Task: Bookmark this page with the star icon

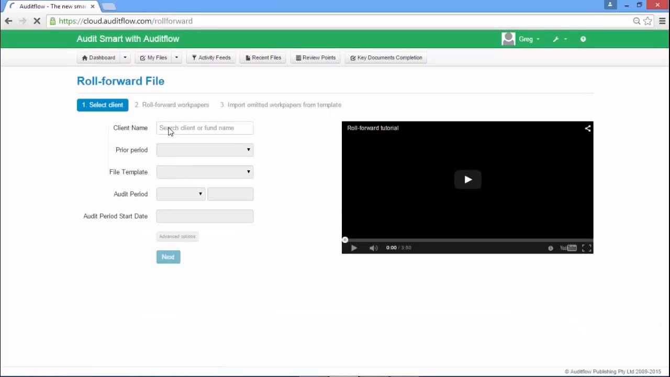Action: (648, 21)
